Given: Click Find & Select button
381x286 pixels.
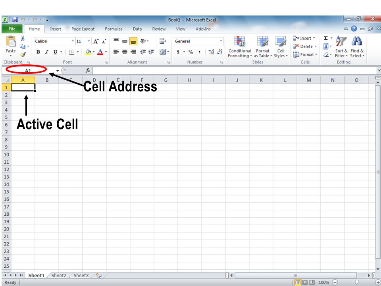Looking at the screenshot, I should pos(357,47).
